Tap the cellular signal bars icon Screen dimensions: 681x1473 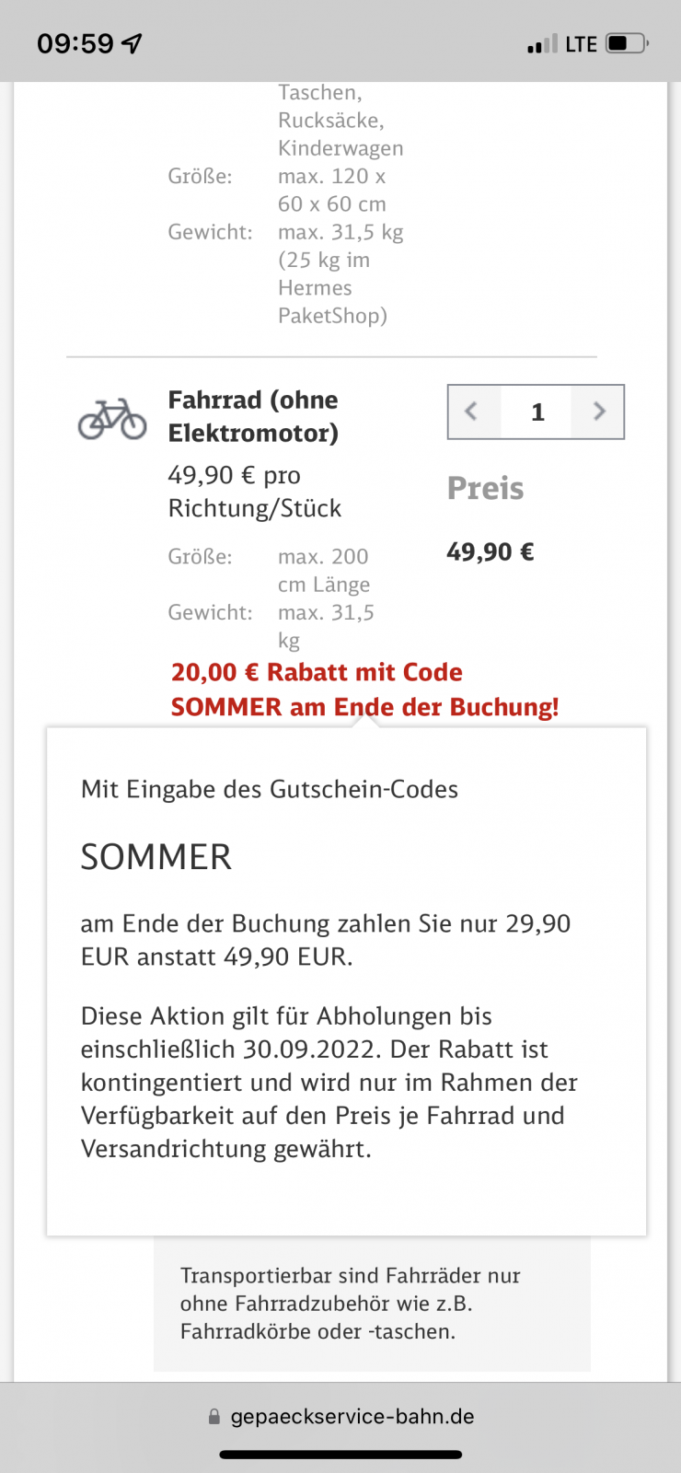542,43
